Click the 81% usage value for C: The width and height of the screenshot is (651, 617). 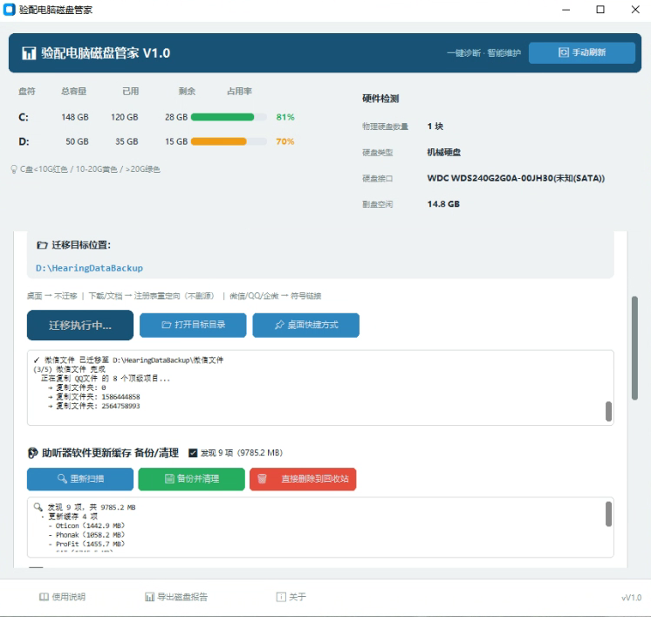[285, 117]
